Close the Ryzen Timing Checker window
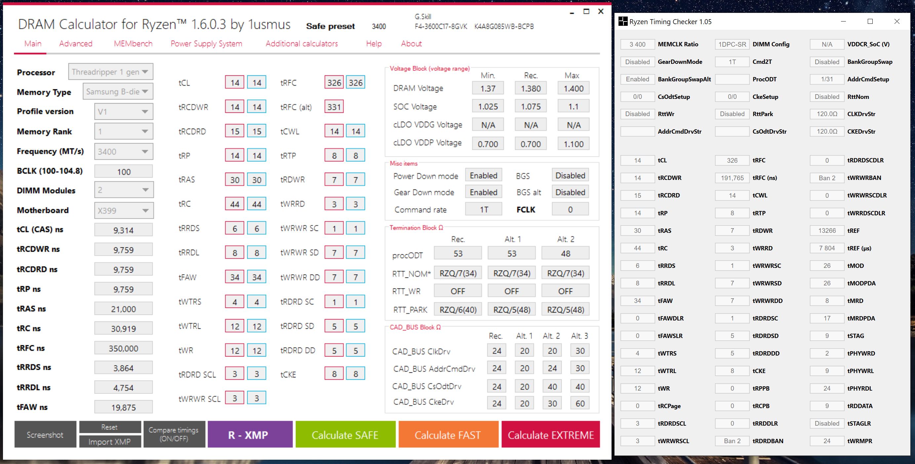 [896, 22]
